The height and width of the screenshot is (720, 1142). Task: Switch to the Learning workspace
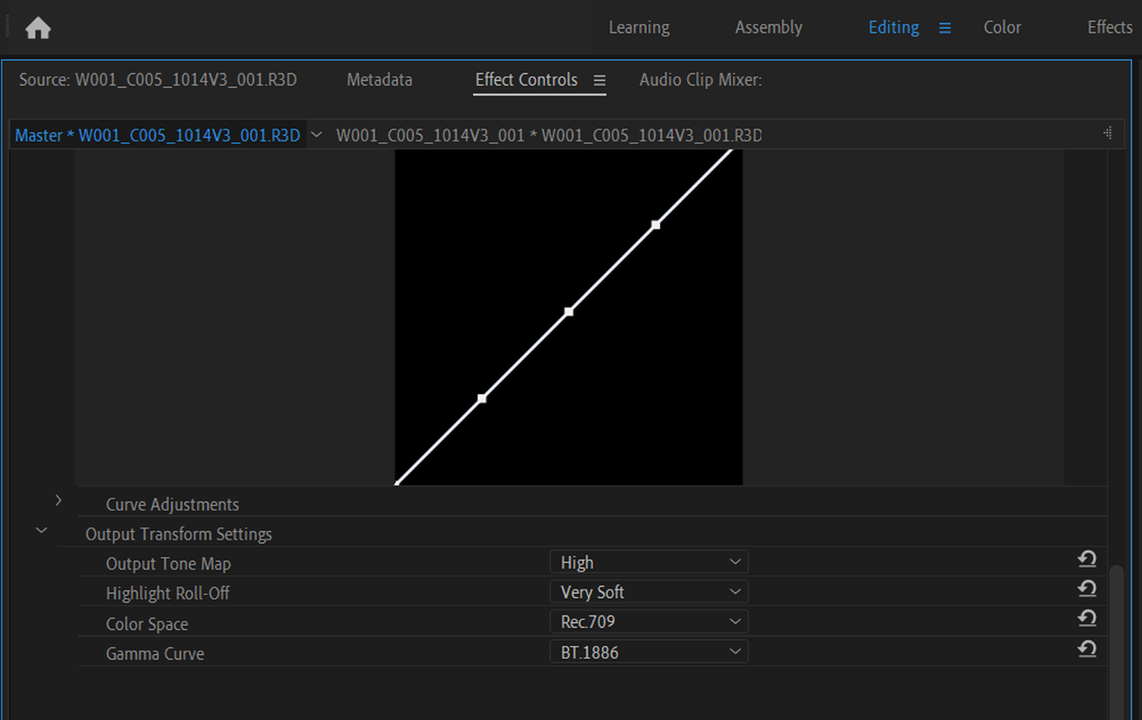639,27
